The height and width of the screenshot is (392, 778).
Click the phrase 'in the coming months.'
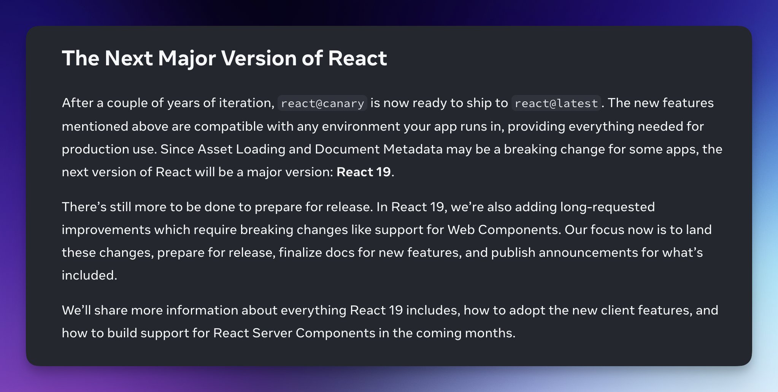[447, 333]
